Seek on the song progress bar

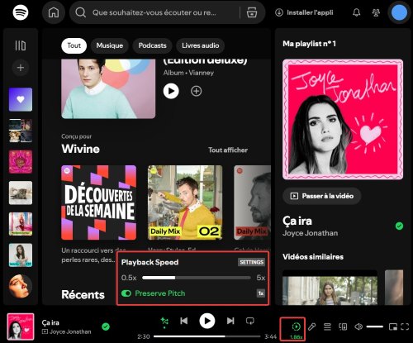tap(207, 336)
